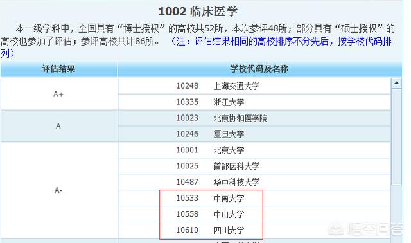Click the scrollbar up arrow button

coord(396,84)
